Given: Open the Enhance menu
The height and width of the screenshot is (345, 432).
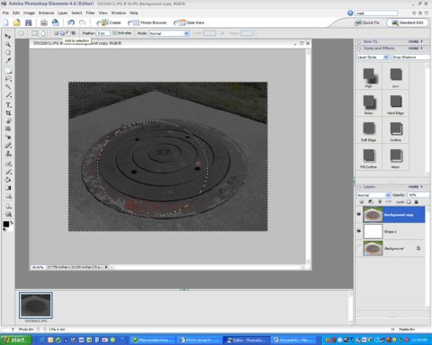Looking at the screenshot, I should click(46, 13).
